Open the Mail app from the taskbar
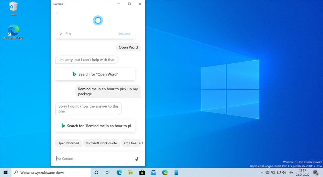 click(153, 173)
